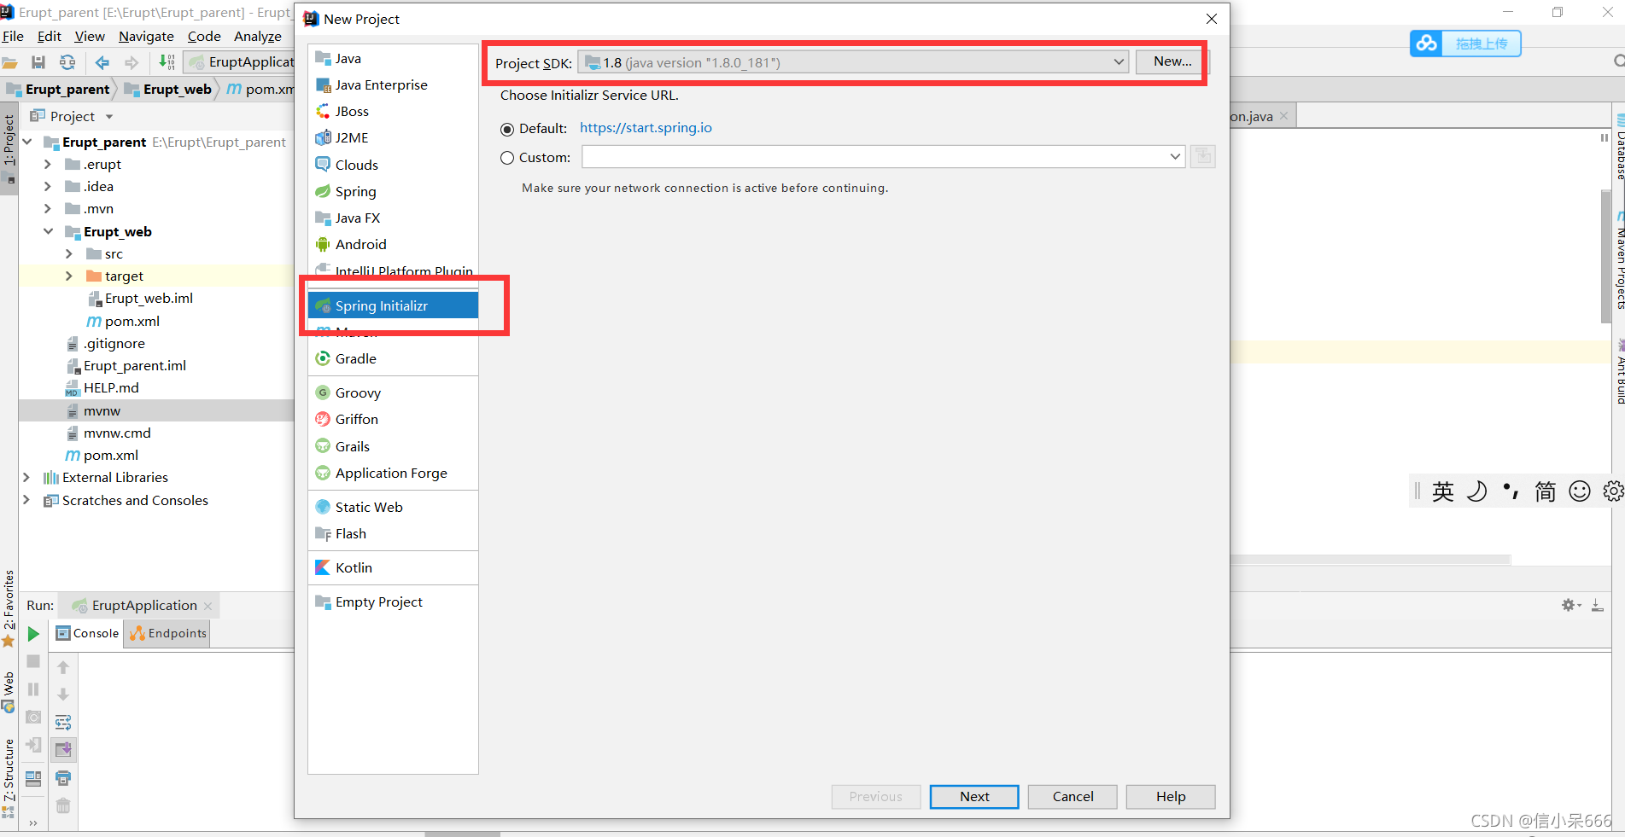Expand the .mvn folder

[x=48, y=208]
